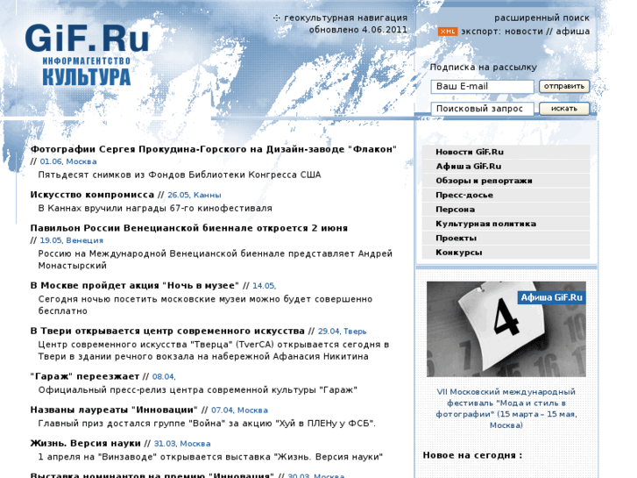Image resolution: width=637 pixels, height=478 pixels.
Task: Click the orange XML export icon
Action: pos(448,32)
